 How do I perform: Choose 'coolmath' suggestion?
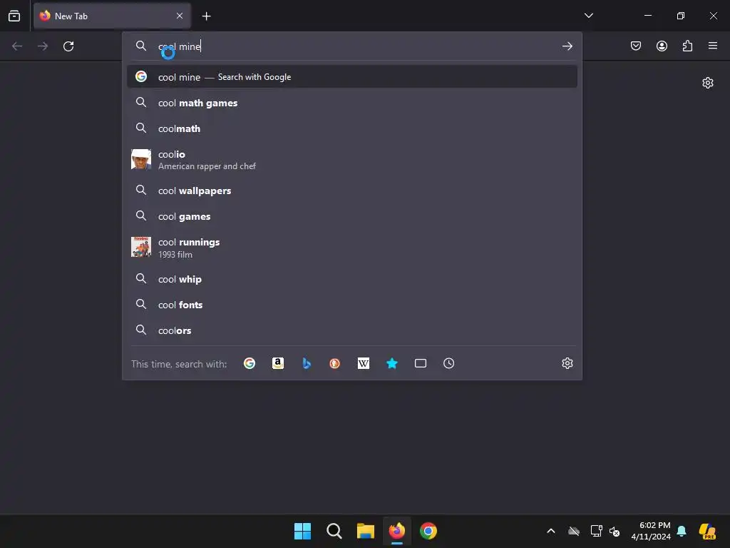(x=352, y=128)
